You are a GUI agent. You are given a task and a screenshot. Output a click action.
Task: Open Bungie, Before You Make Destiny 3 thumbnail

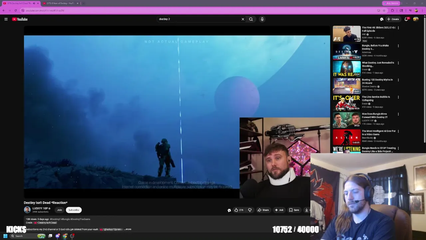click(x=346, y=51)
